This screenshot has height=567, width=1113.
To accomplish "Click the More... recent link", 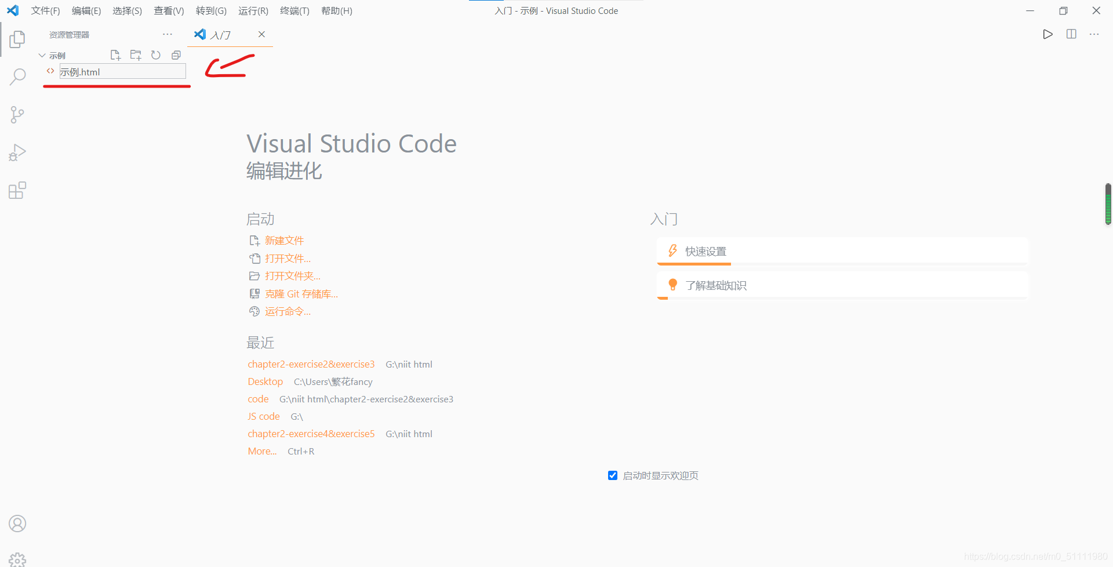I will [262, 451].
